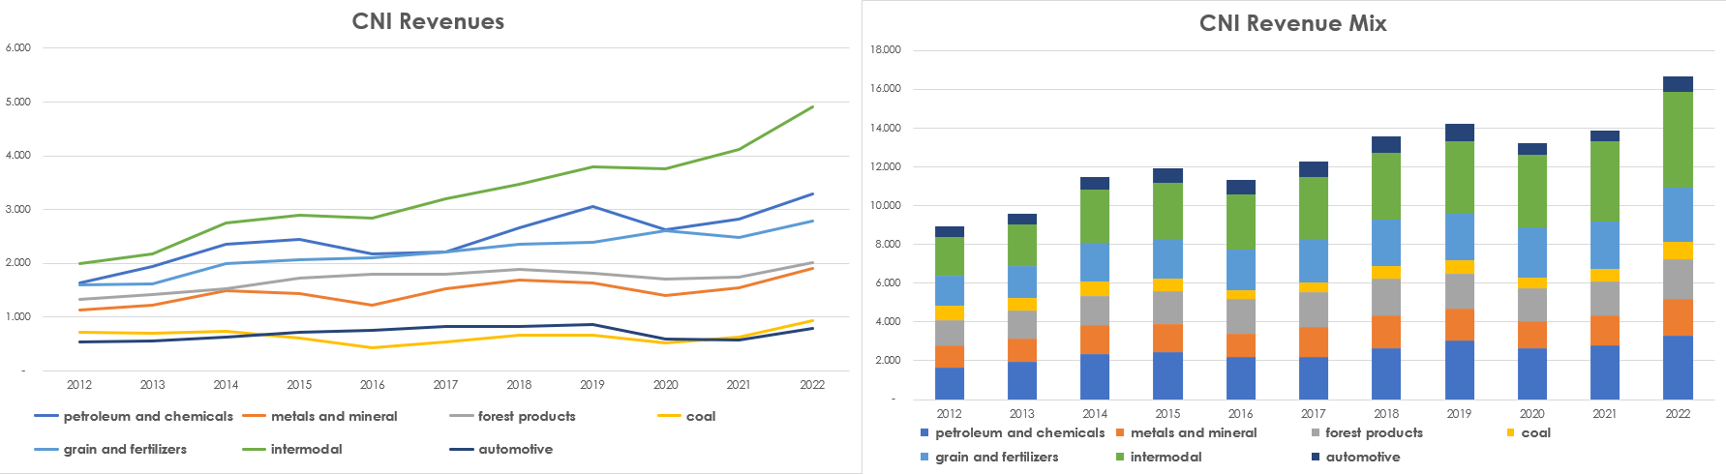Click the yellow coal legend square in Revenue Mix chart

(x=1510, y=432)
